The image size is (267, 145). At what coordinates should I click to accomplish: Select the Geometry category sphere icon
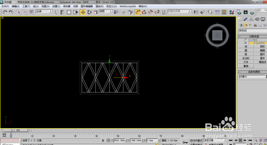[x=241, y=25]
